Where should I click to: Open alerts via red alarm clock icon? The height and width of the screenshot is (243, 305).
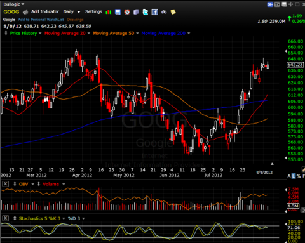click(127, 12)
